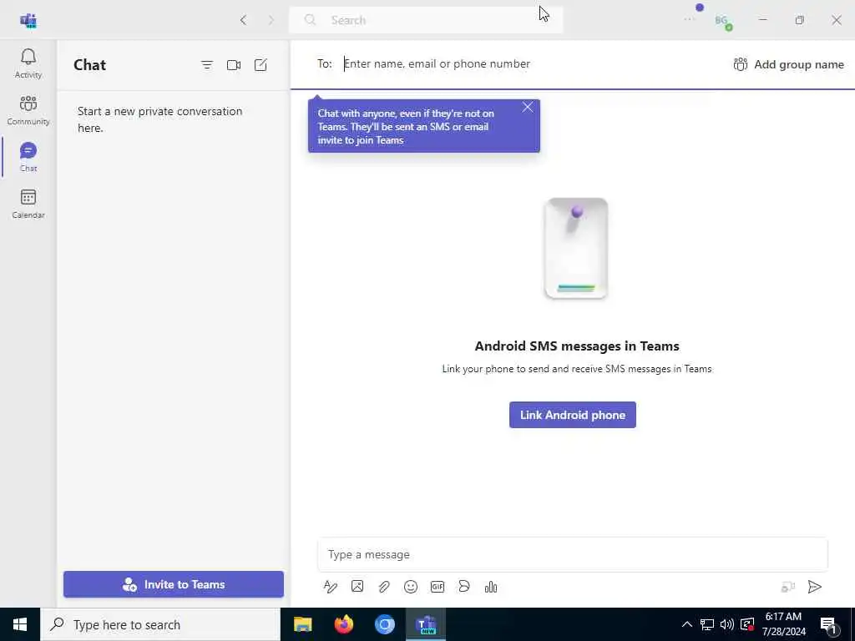Open the BG profile avatar
Screen dimensions: 855x641
(x=722, y=21)
